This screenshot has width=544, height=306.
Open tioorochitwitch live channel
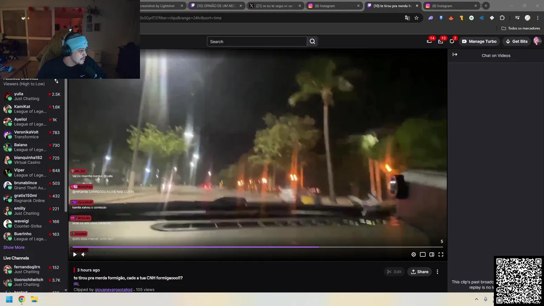click(32, 282)
